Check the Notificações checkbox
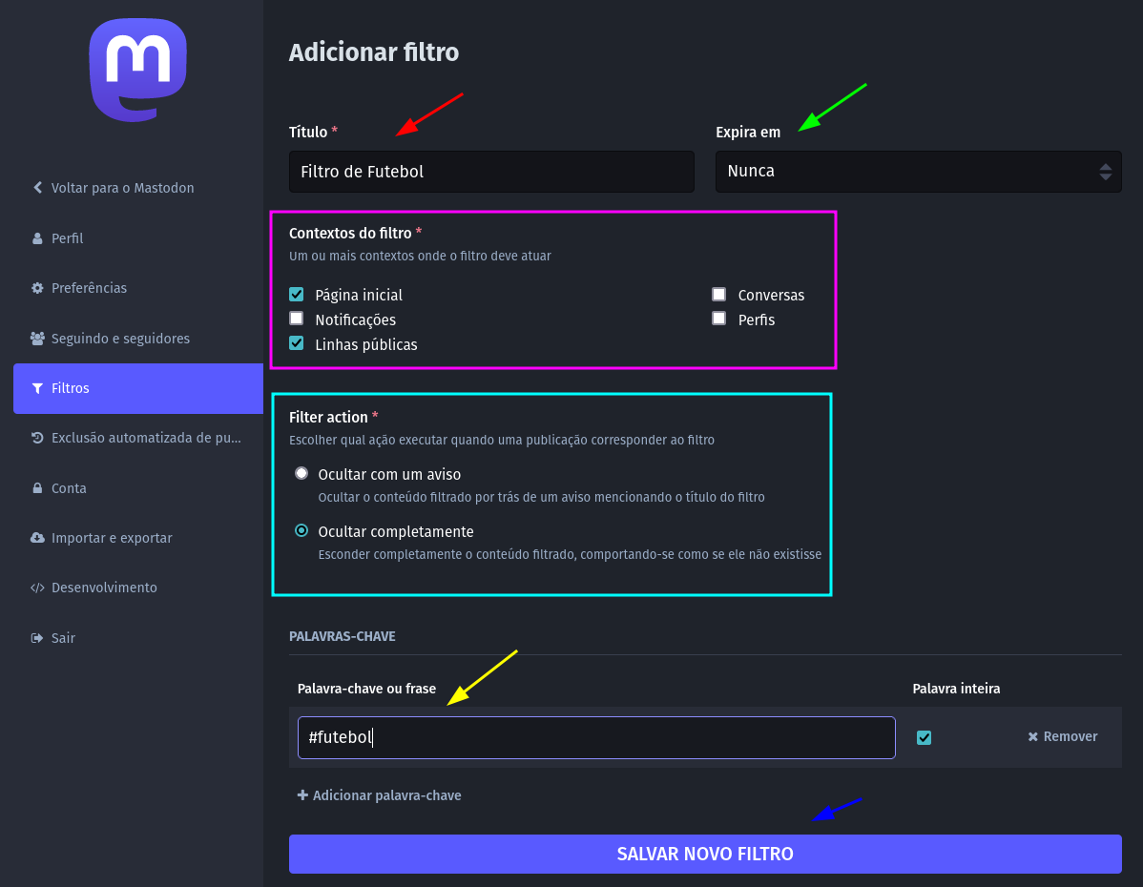 pos(296,319)
